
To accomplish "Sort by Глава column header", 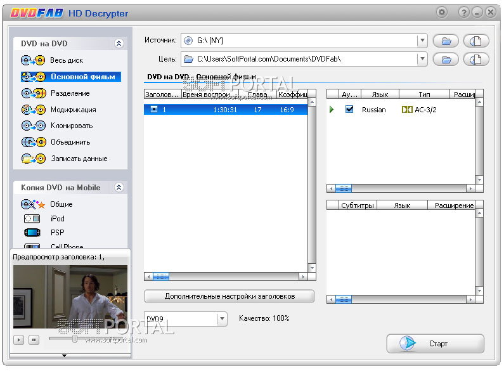I will pos(258,94).
